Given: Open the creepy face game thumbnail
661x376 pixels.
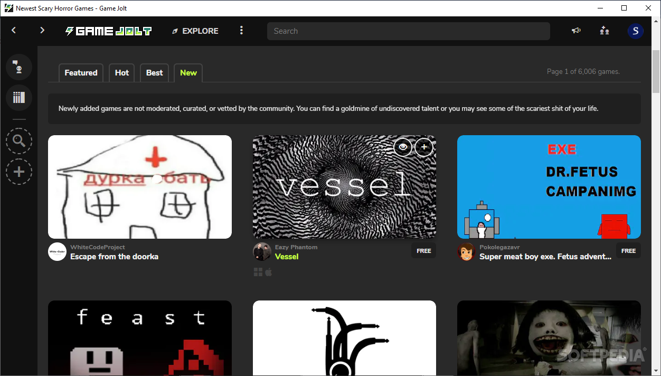Looking at the screenshot, I should (549, 338).
